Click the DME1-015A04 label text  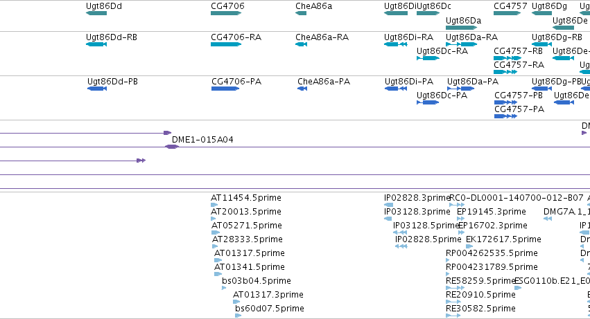pyautogui.click(x=202, y=139)
